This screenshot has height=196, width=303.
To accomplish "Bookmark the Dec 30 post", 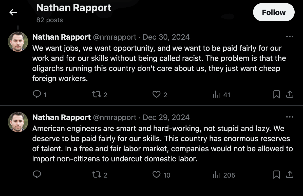I will [276, 94].
